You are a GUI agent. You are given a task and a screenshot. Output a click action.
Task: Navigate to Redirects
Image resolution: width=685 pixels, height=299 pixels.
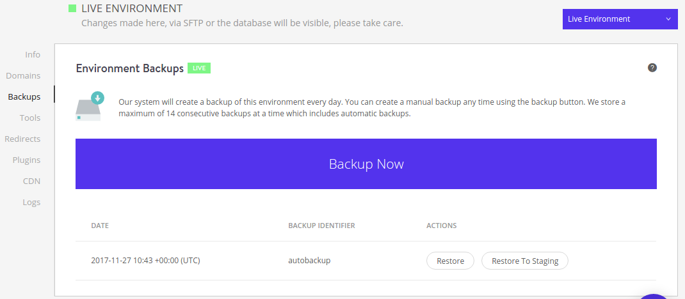[x=22, y=139]
